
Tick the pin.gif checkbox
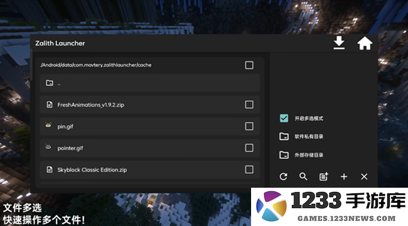249,126
